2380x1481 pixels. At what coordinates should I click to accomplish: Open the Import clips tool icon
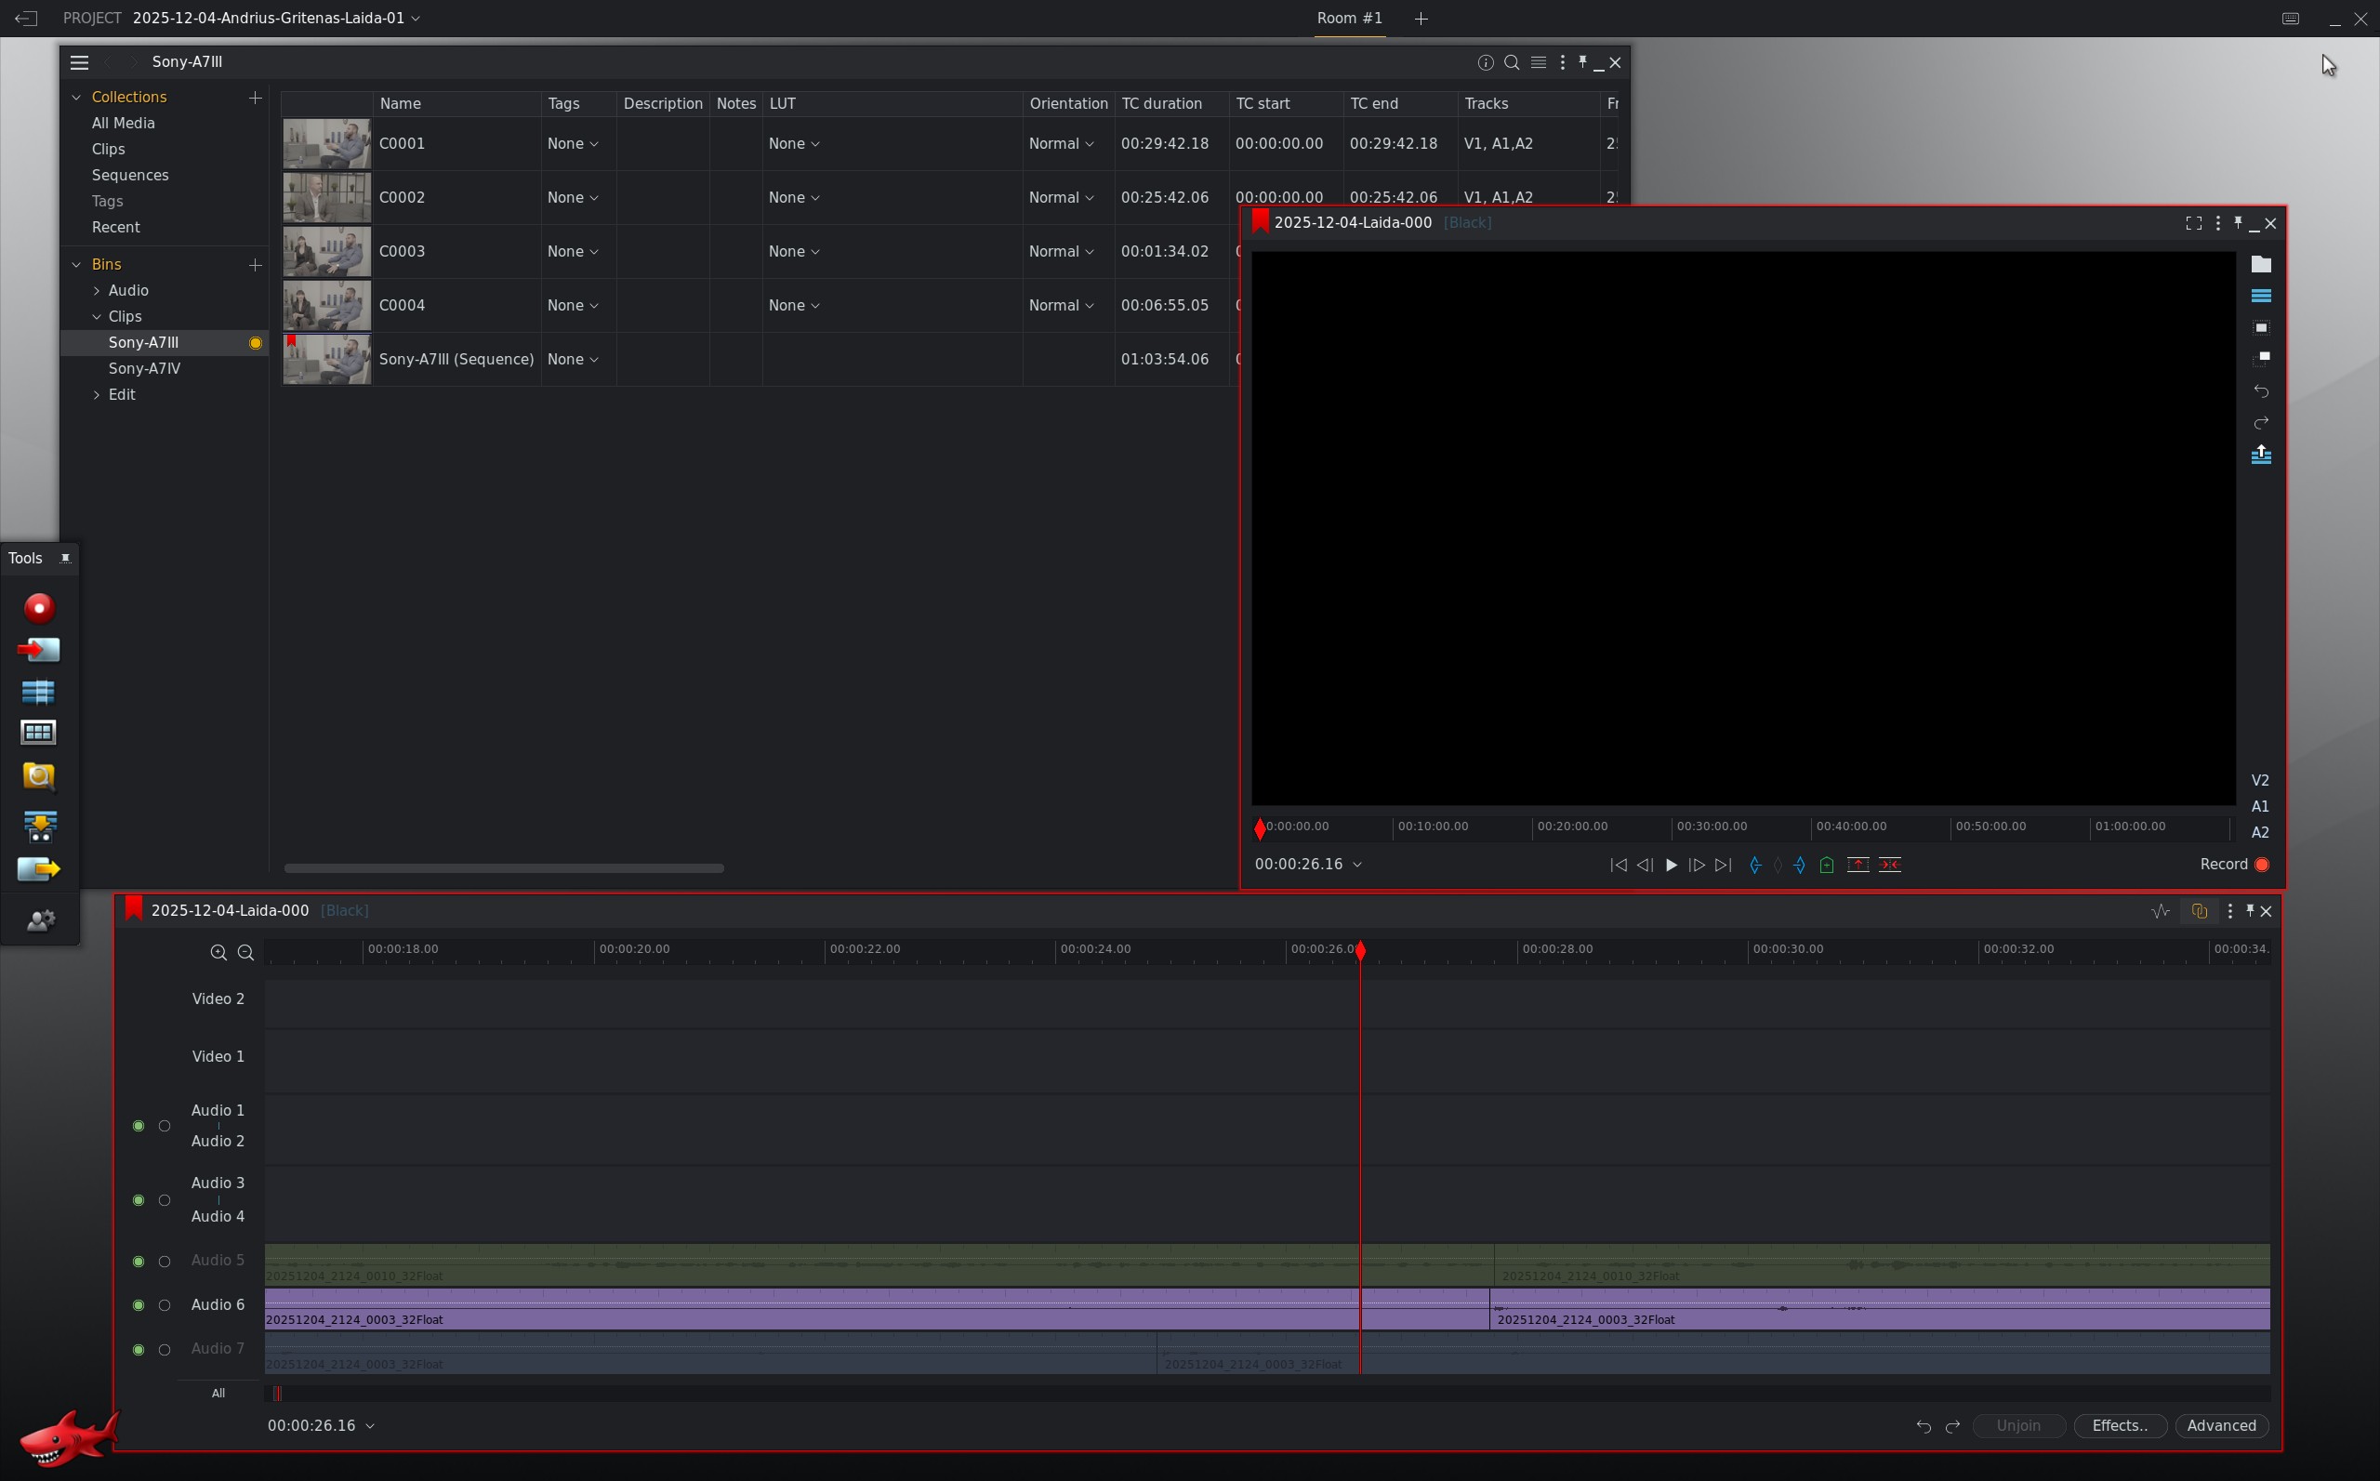tap(39, 650)
